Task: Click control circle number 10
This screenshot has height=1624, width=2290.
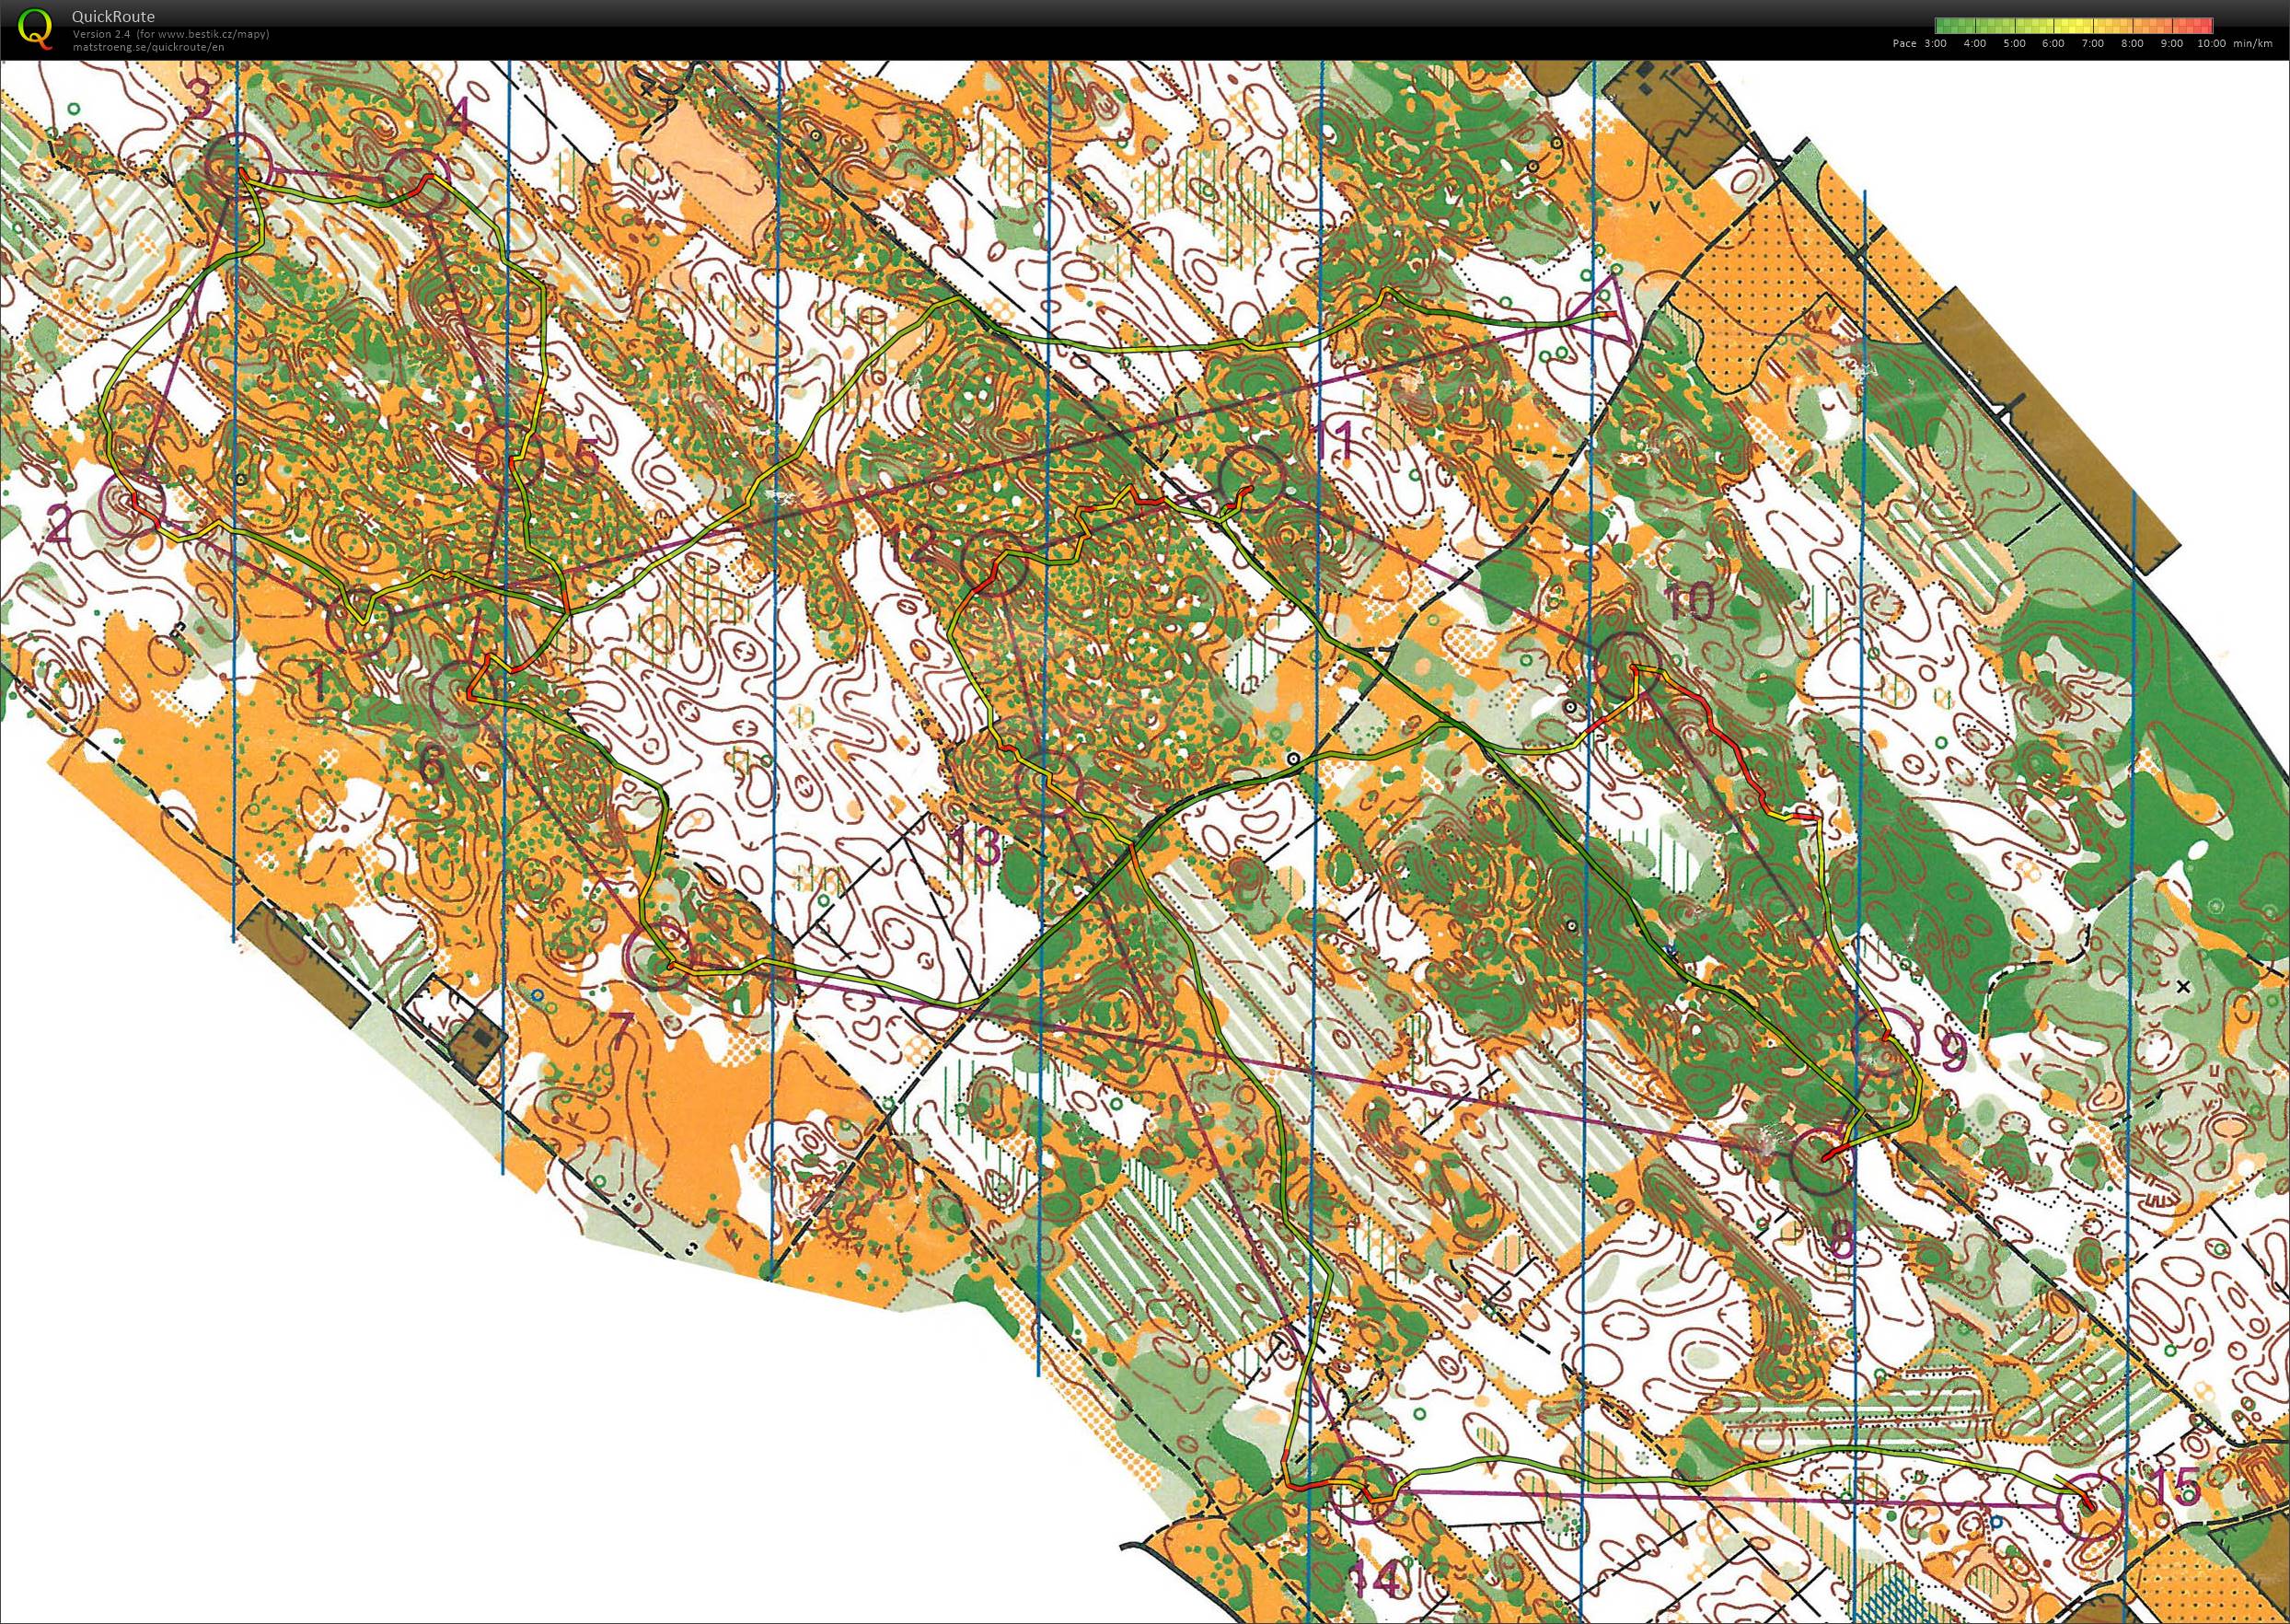Action: pos(1627,667)
